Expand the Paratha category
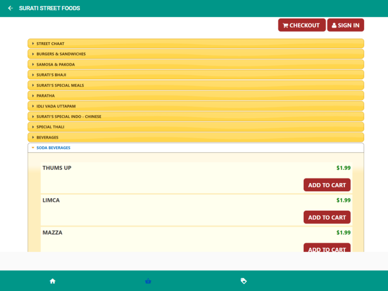The width and height of the screenshot is (388, 291). (196, 95)
